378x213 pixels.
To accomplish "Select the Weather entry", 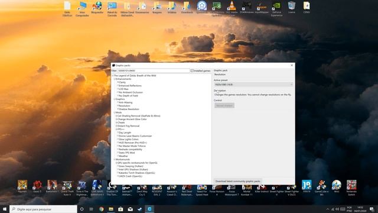I will point(123,156).
